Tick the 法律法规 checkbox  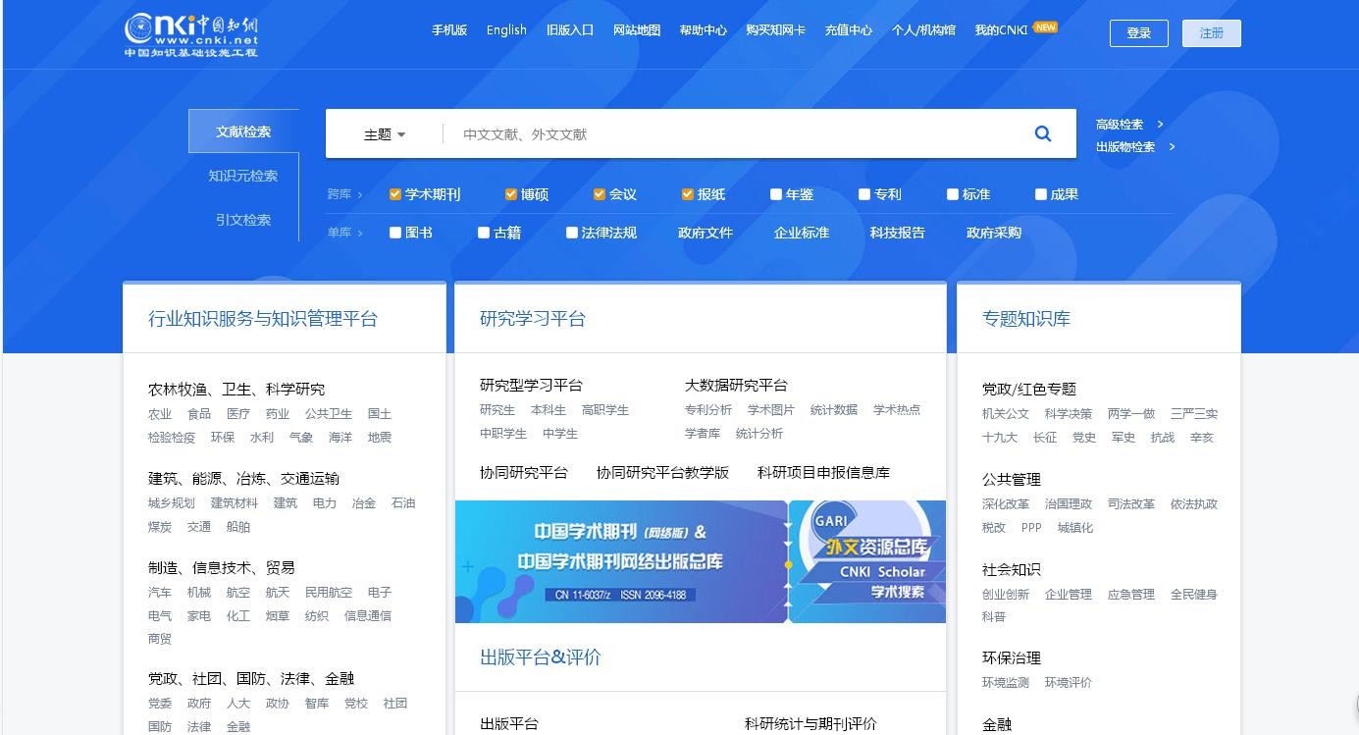point(572,233)
